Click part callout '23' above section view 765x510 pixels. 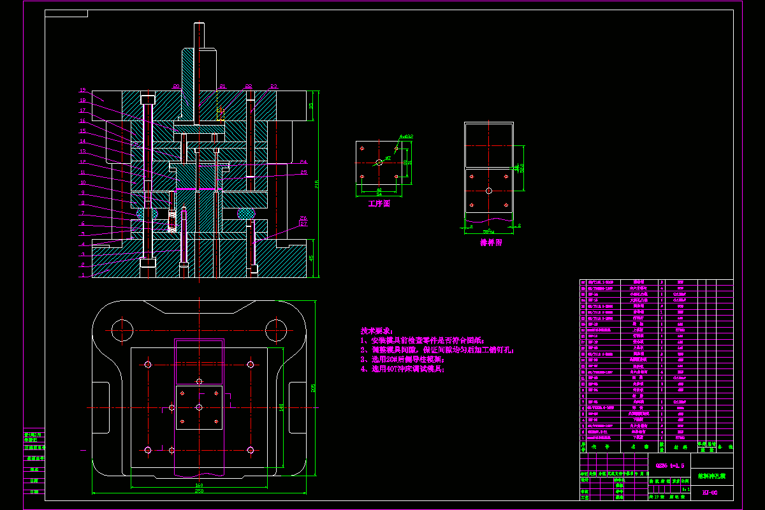pos(273,85)
